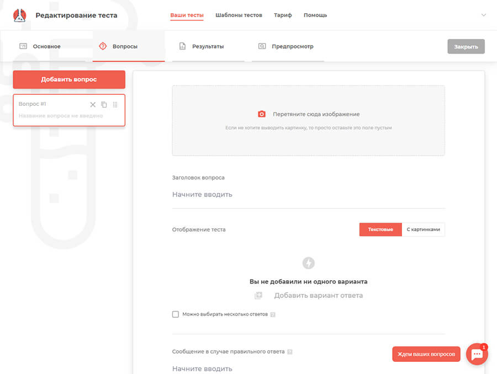
Task: Click Вы не добавили ни одного варианта text
Action: [308, 281]
